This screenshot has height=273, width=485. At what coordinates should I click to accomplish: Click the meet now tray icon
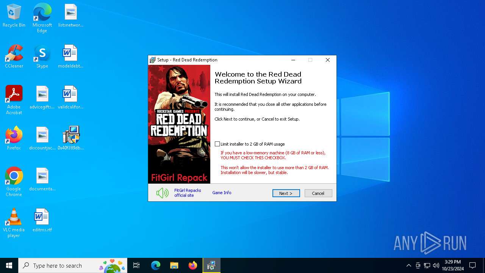tap(418, 265)
